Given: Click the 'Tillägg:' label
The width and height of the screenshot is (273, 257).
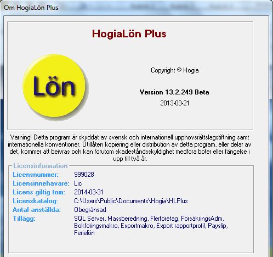Looking at the screenshot, I should [24, 219].
